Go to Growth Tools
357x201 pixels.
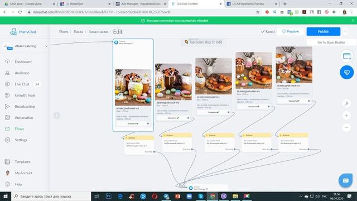pyautogui.click(x=25, y=95)
